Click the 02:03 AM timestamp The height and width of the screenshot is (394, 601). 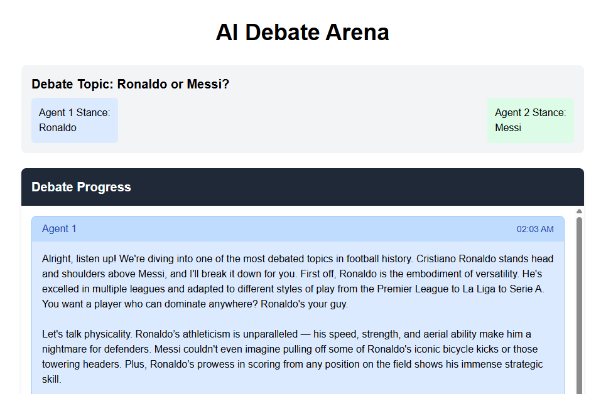point(535,229)
